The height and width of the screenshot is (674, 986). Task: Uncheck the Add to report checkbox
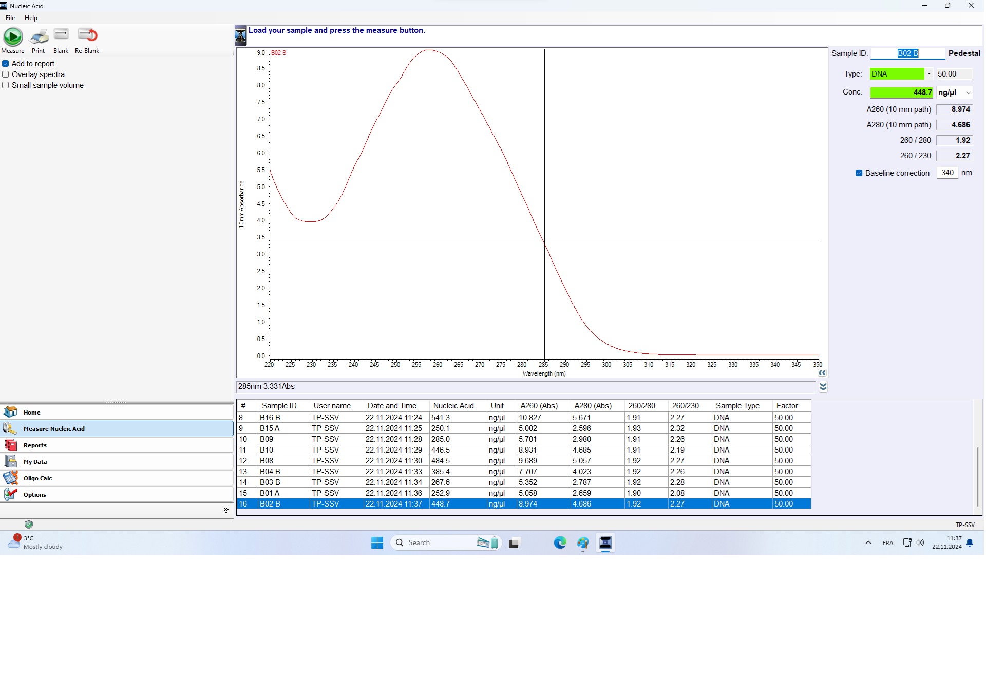point(6,64)
